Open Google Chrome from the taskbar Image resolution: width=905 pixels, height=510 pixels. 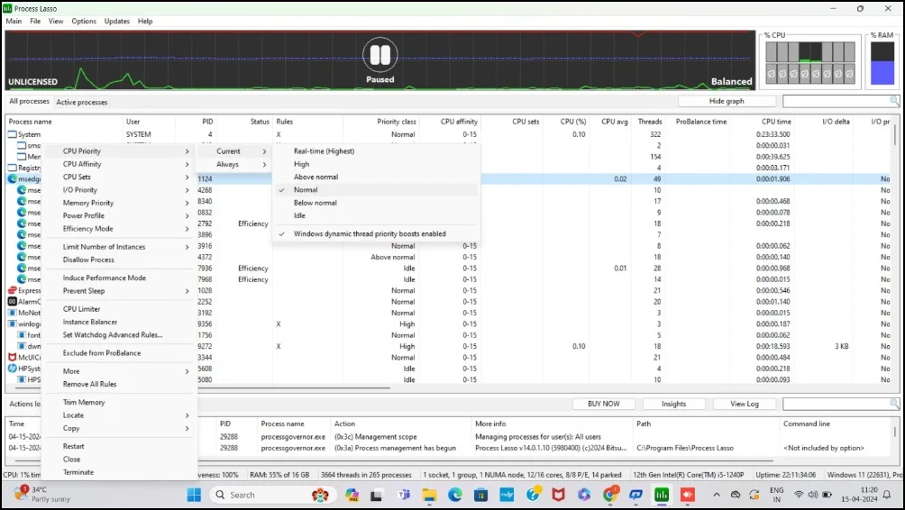tap(610, 495)
